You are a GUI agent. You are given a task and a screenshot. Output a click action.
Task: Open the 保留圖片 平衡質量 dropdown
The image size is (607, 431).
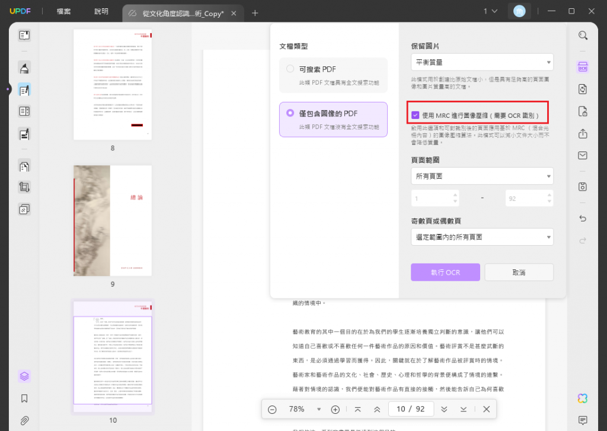pos(482,62)
